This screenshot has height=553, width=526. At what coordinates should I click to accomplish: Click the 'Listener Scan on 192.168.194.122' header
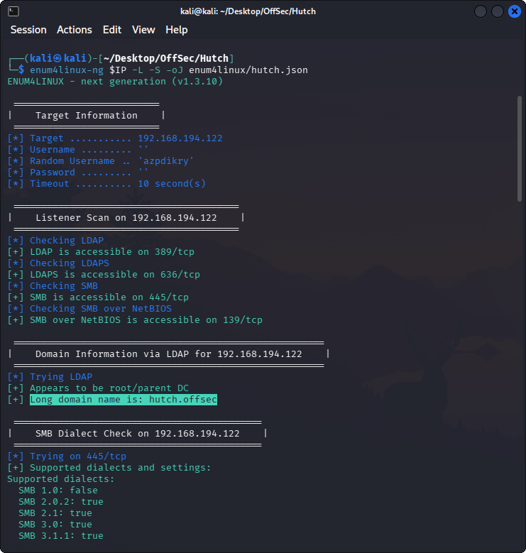coord(126,218)
